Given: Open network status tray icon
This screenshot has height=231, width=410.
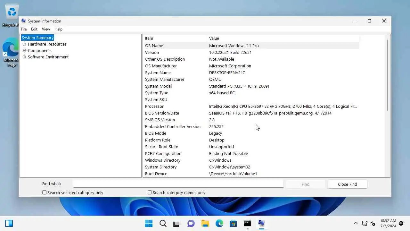Looking at the screenshot, I should coord(365,223).
